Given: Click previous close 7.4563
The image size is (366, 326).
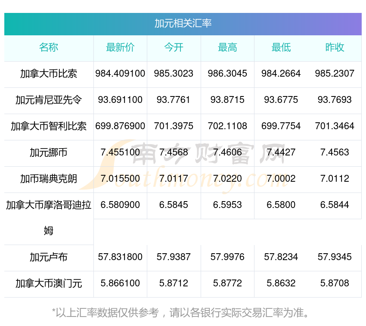Looking at the screenshot, I should pos(335,152).
